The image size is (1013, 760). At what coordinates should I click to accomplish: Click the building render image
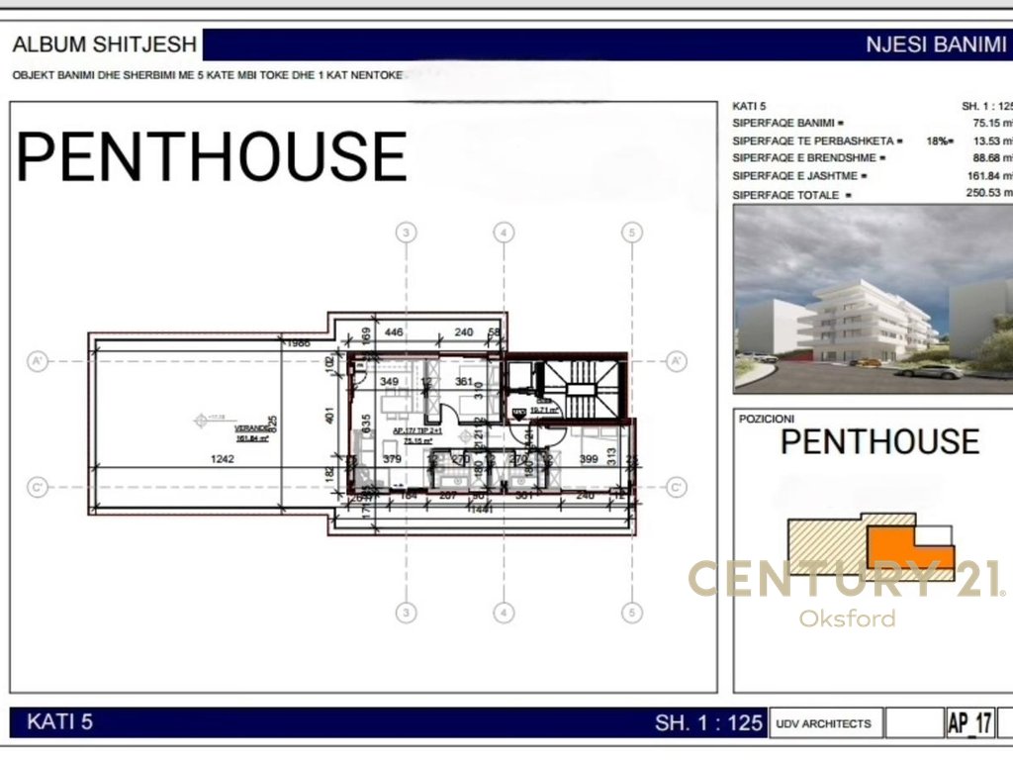click(x=874, y=299)
